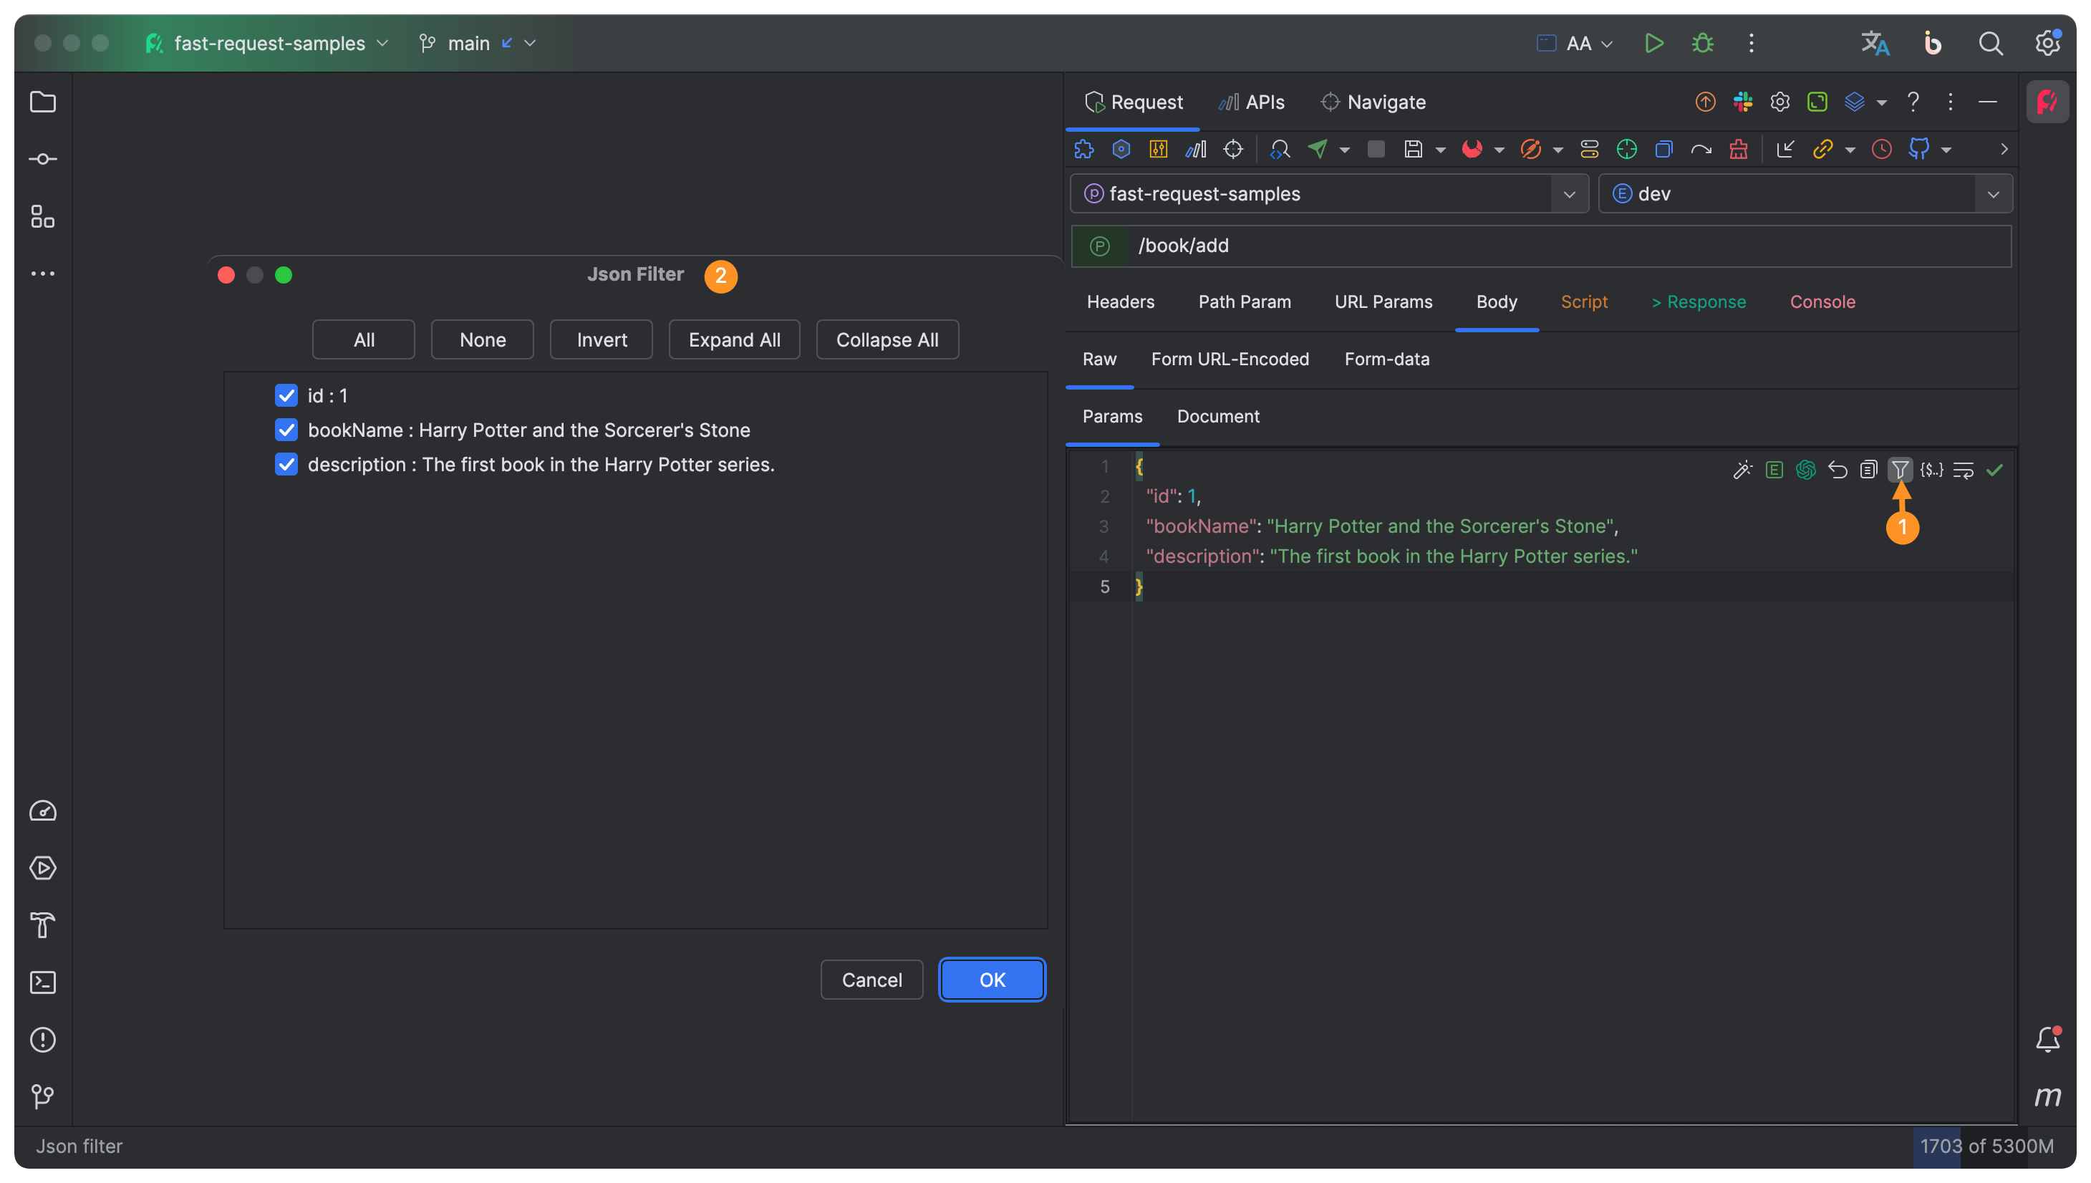Copy the request body using the copy icon

coord(1868,470)
